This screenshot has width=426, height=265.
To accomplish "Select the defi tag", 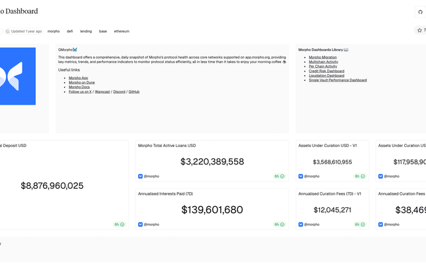I will (x=70, y=31).
